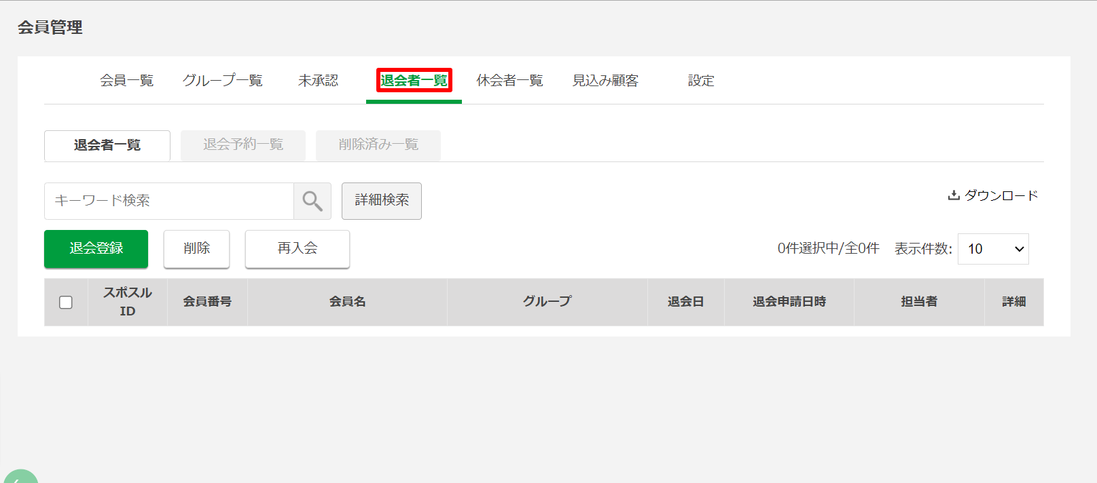
Task: Click the 再入会 button
Action: click(298, 249)
